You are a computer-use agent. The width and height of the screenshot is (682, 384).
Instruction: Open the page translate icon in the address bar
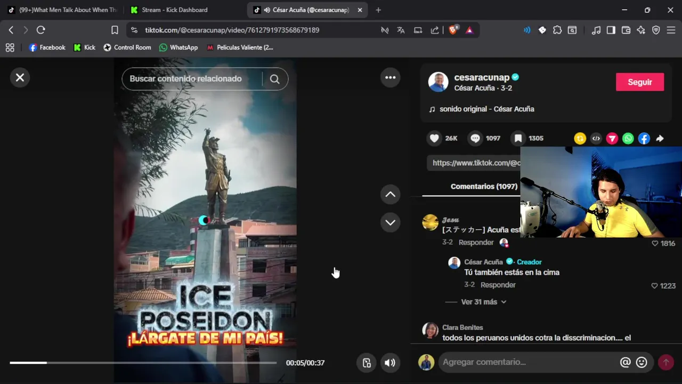(x=401, y=30)
